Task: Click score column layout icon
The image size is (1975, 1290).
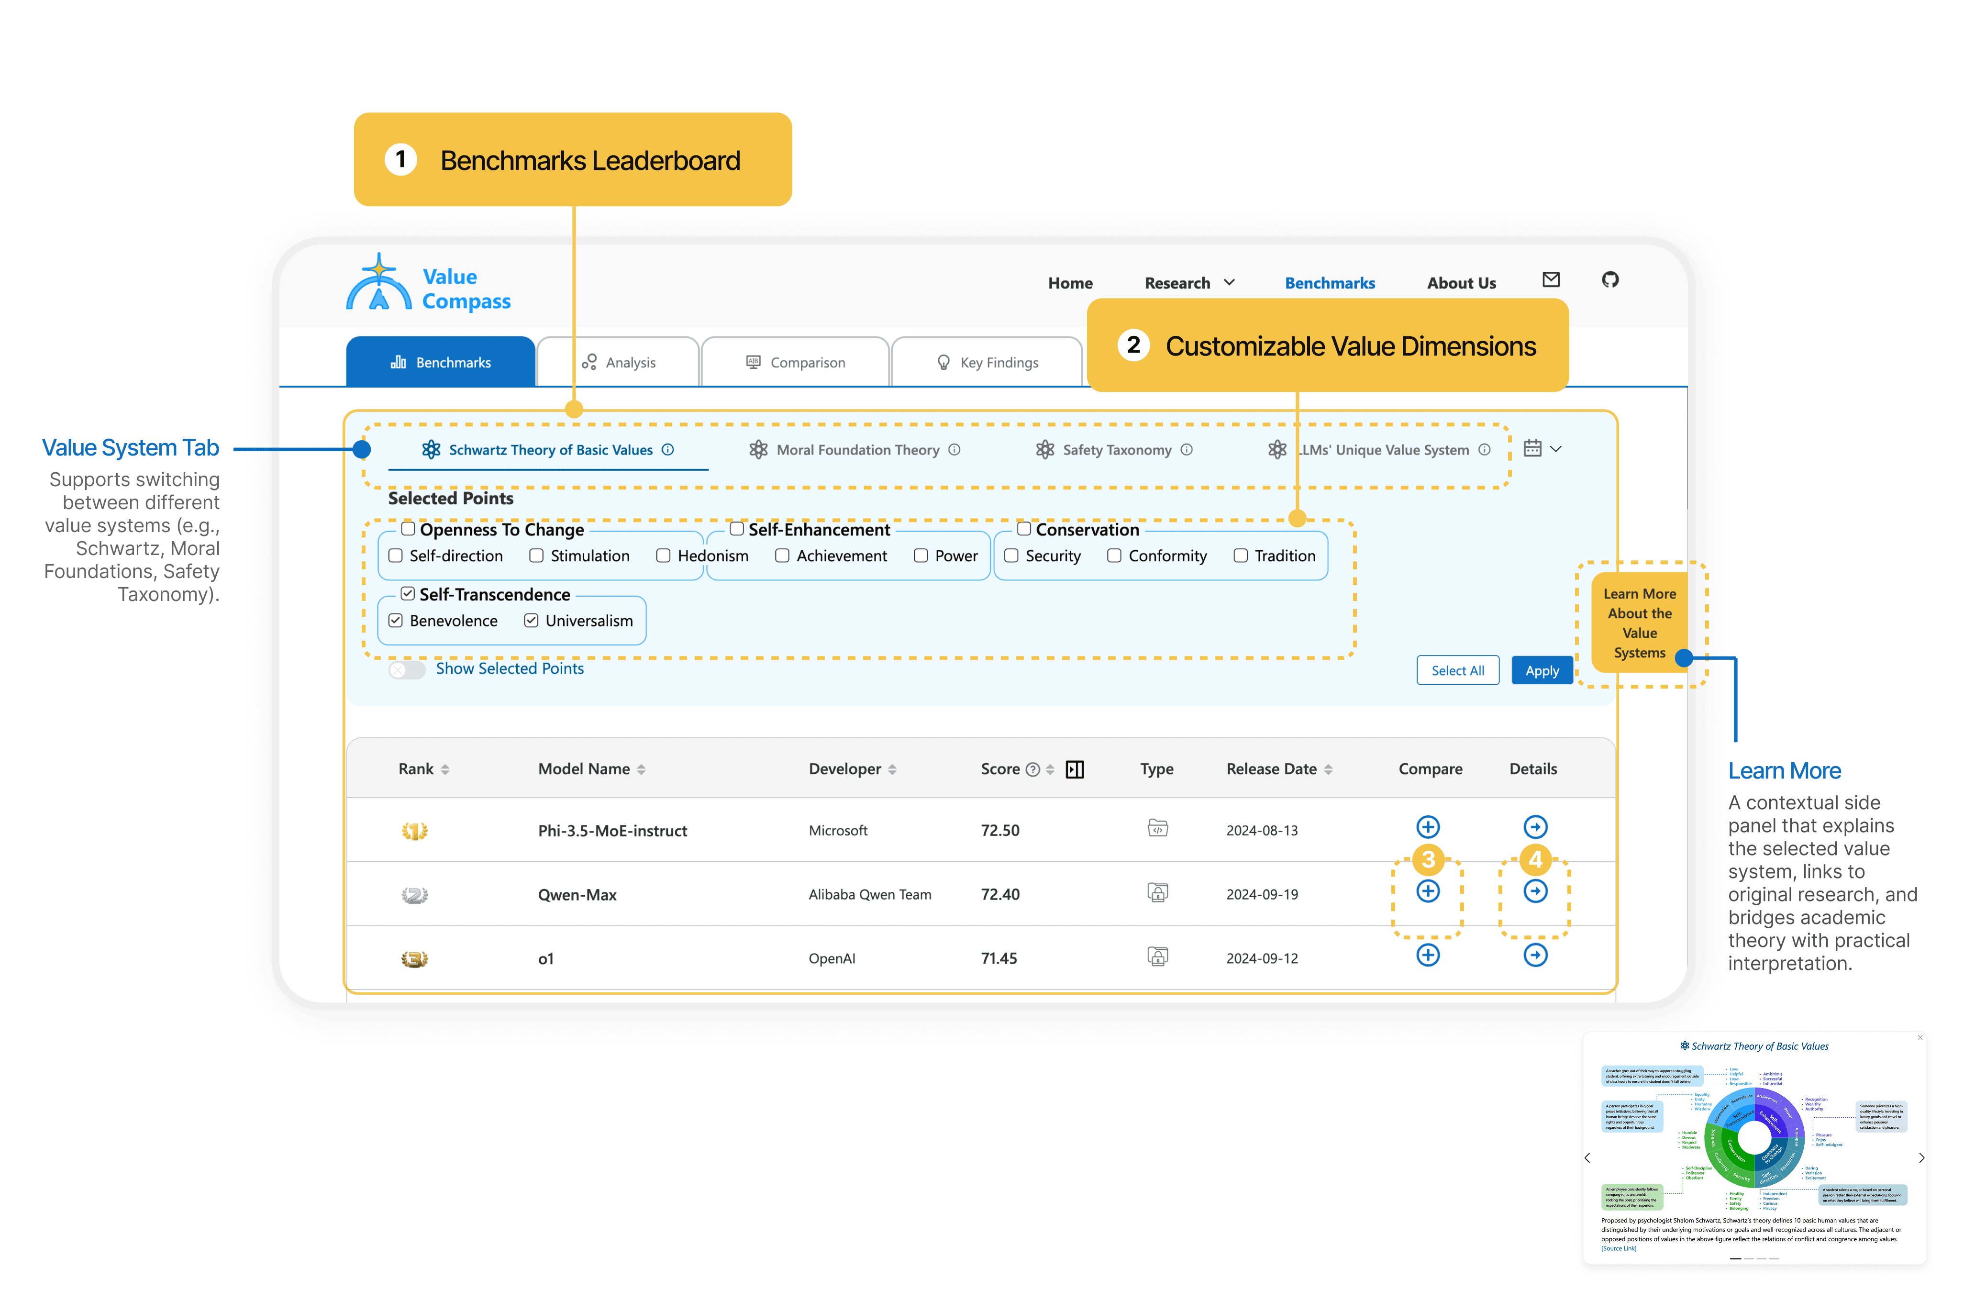Action: tap(1075, 769)
